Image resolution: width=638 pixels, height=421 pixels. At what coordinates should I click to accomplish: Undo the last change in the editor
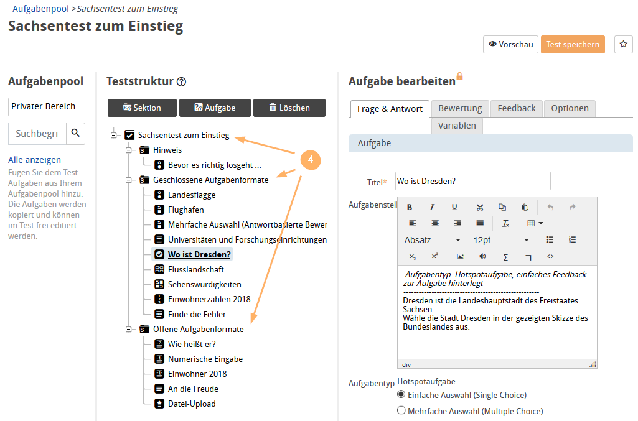coord(550,206)
